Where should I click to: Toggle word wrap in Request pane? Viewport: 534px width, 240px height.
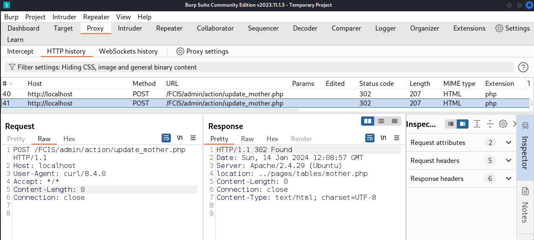pyautogui.click(x=166, y=138)
